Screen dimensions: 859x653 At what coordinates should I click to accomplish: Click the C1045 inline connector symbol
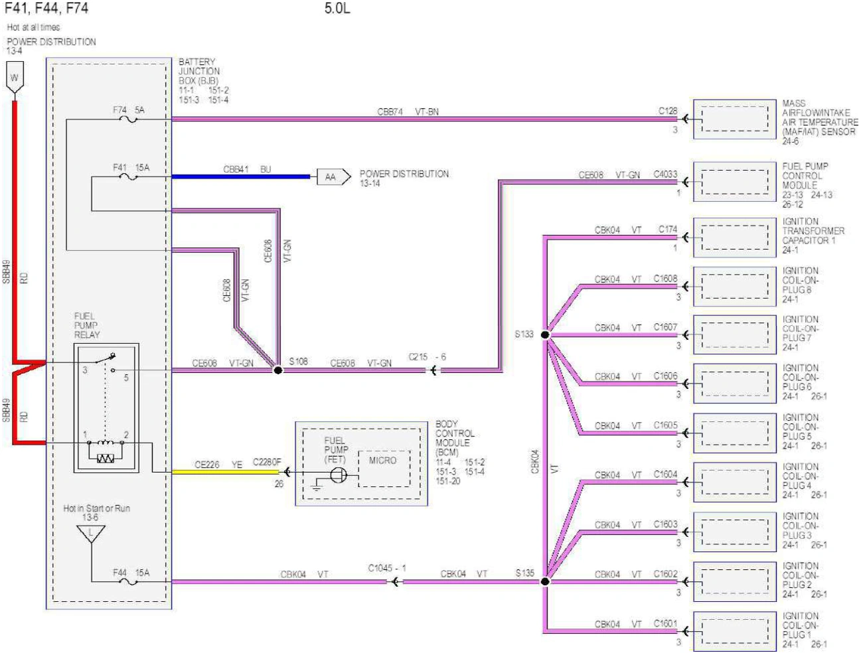click(394, 582)
